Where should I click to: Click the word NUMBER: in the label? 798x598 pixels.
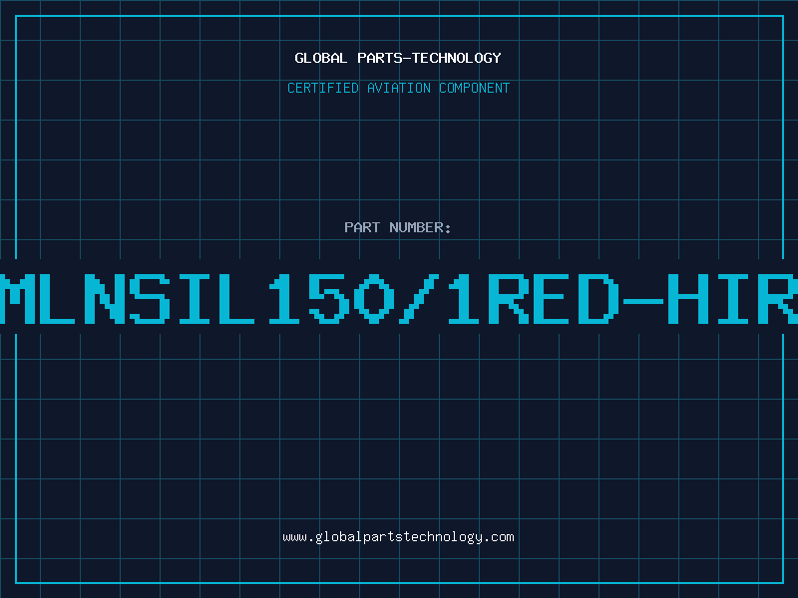click(x=420, y=227)
